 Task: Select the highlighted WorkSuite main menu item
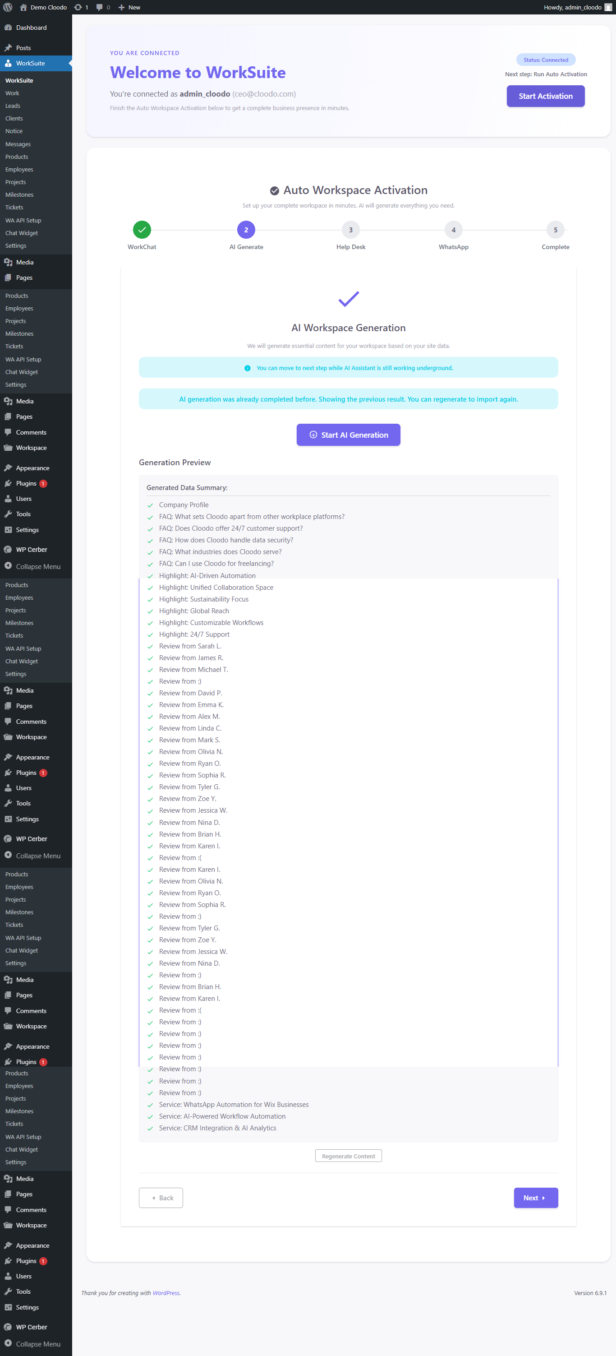coord(36,63)
